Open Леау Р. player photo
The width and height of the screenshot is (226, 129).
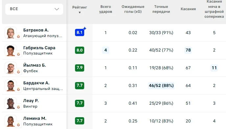point(11,103)
